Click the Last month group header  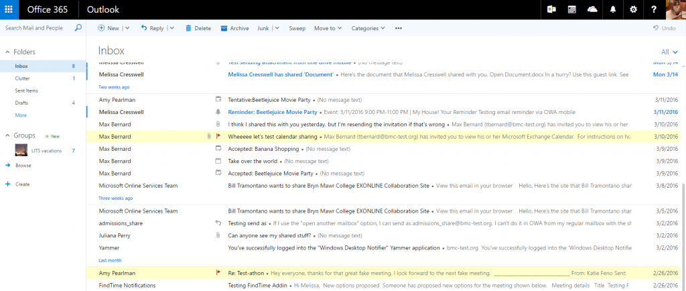[x=110, y=260]
